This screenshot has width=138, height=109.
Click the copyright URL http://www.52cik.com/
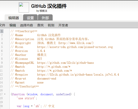(76, 43)
